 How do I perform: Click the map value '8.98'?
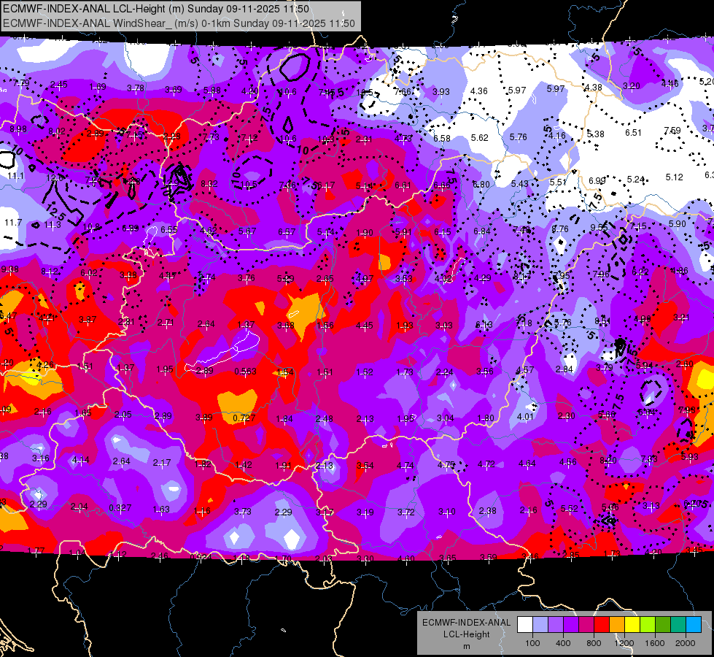(18, 129)
